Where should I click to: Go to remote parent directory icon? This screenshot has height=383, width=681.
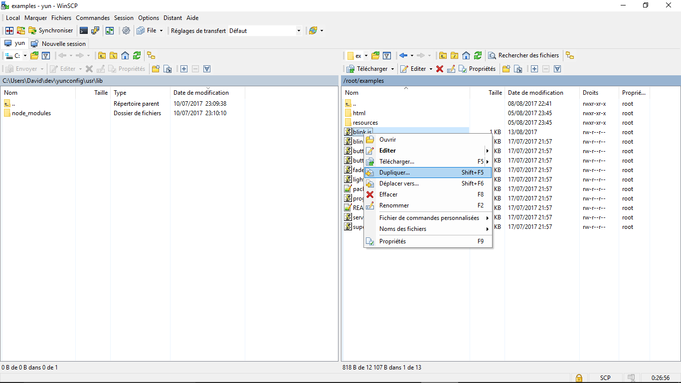[443, 55]
